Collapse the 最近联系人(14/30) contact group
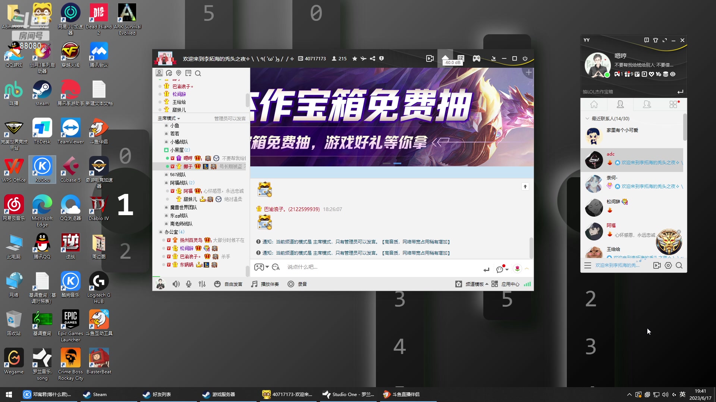Screen dimensions: 716x402 click(587, 118)
